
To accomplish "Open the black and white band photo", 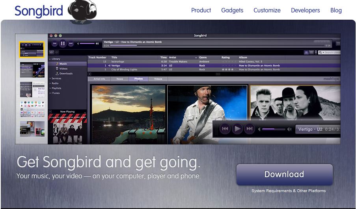I will click(295, 102).
